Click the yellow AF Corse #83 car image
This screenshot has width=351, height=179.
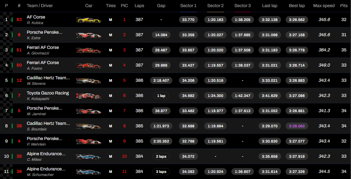[x=89, y=20]
